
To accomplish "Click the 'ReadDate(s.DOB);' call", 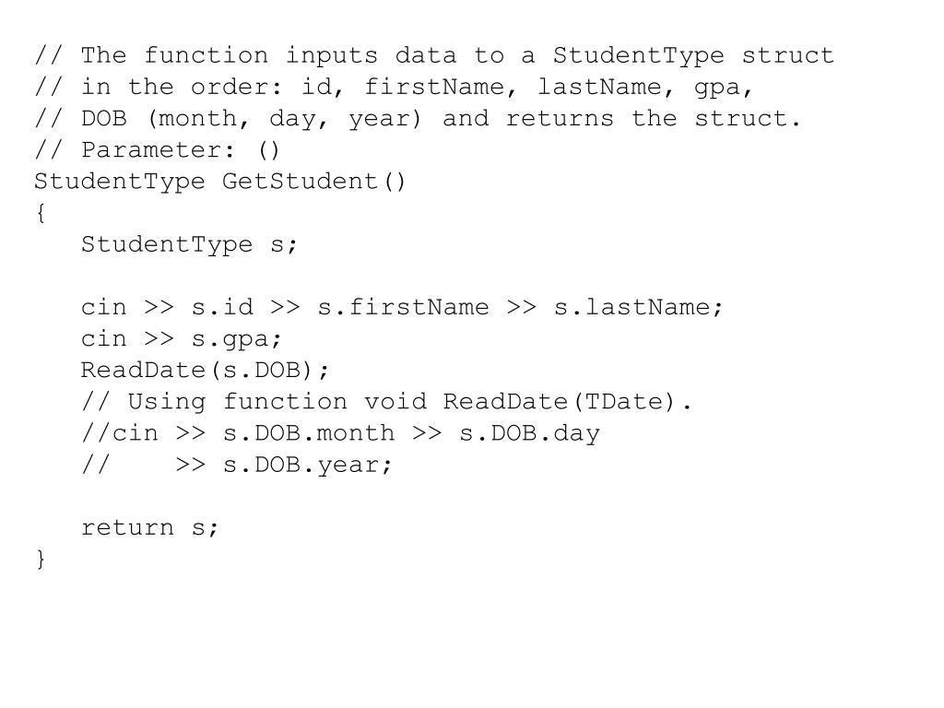I will [x=206, y=370].
